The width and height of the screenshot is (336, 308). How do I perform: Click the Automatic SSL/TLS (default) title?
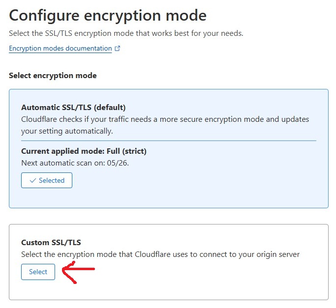click(73, 107)
